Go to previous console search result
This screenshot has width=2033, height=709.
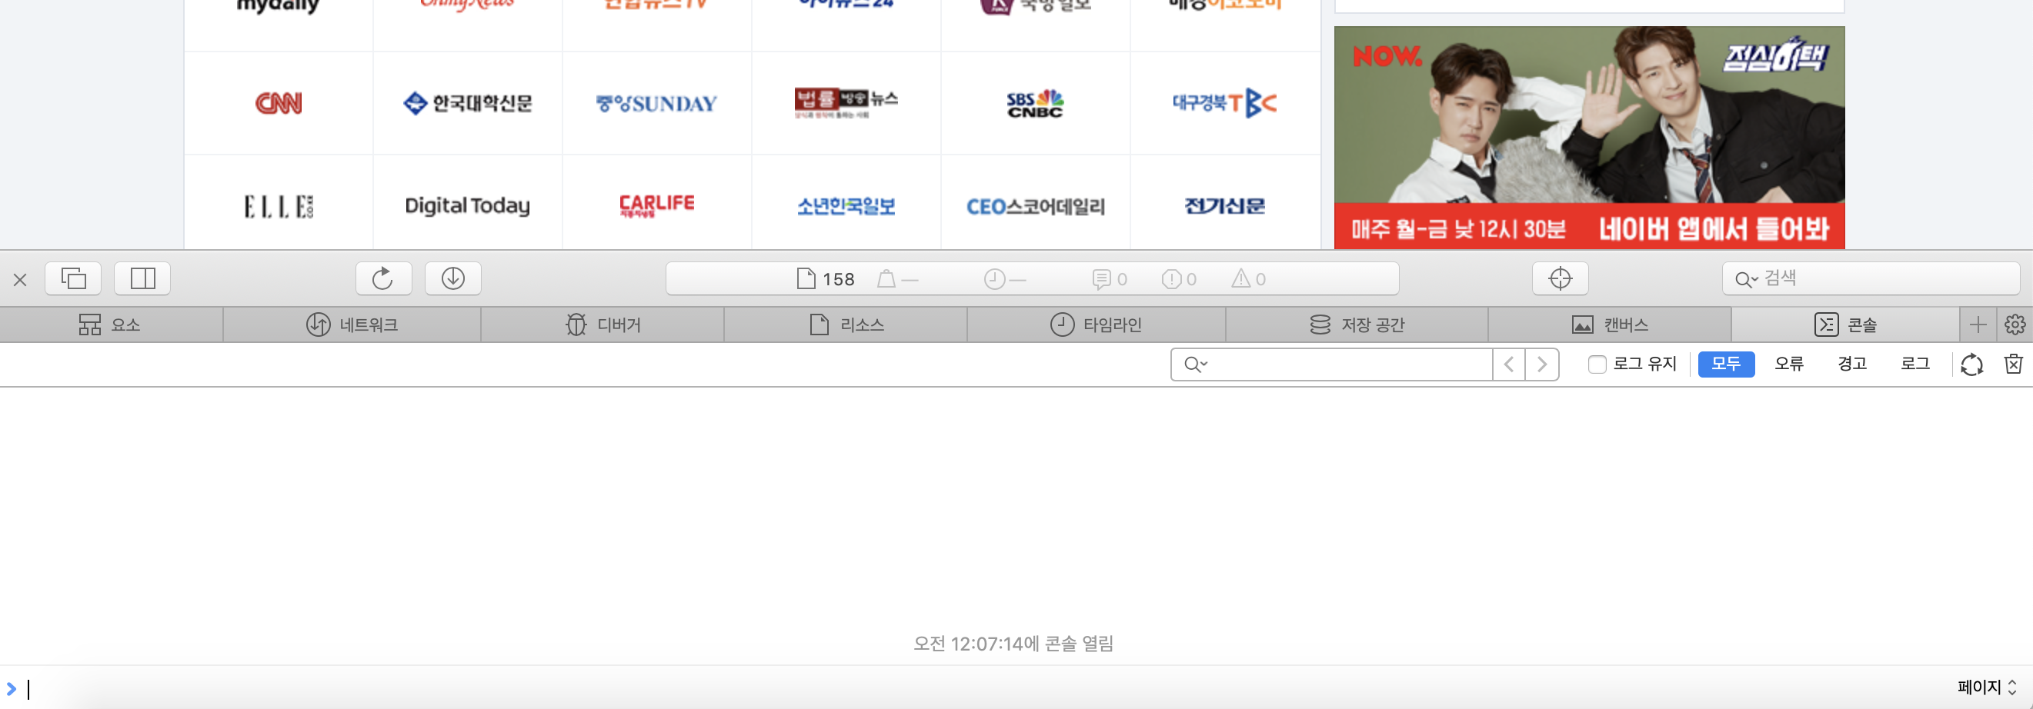(1509, 364)
